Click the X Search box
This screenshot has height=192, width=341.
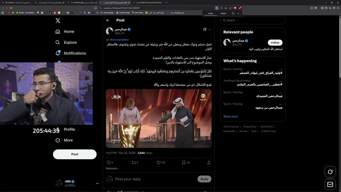253,20
